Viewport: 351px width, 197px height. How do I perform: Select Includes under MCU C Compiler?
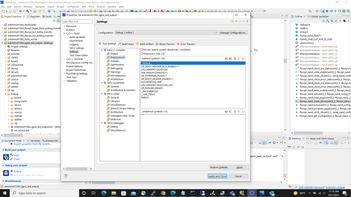(x=115, y=61)
